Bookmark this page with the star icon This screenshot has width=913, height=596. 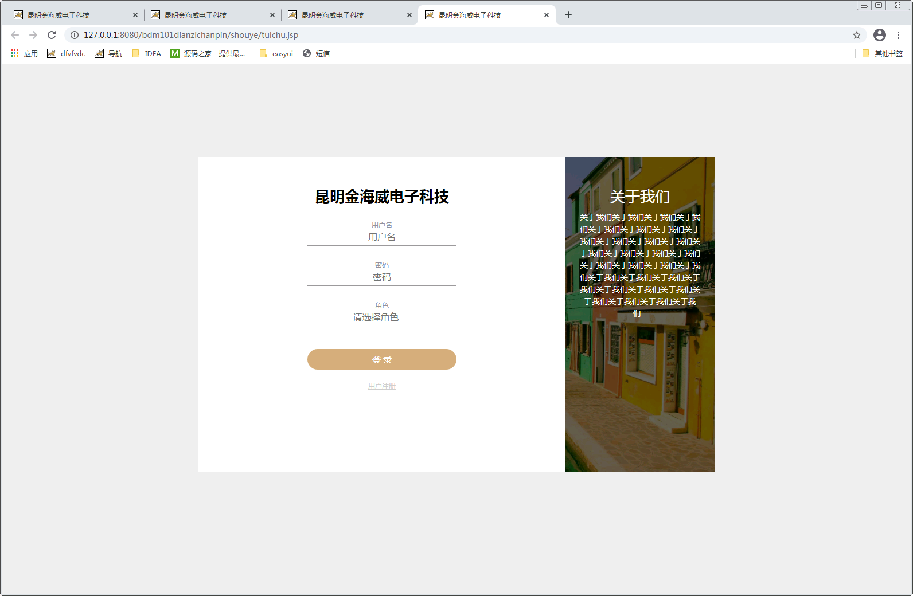[857, 35]
